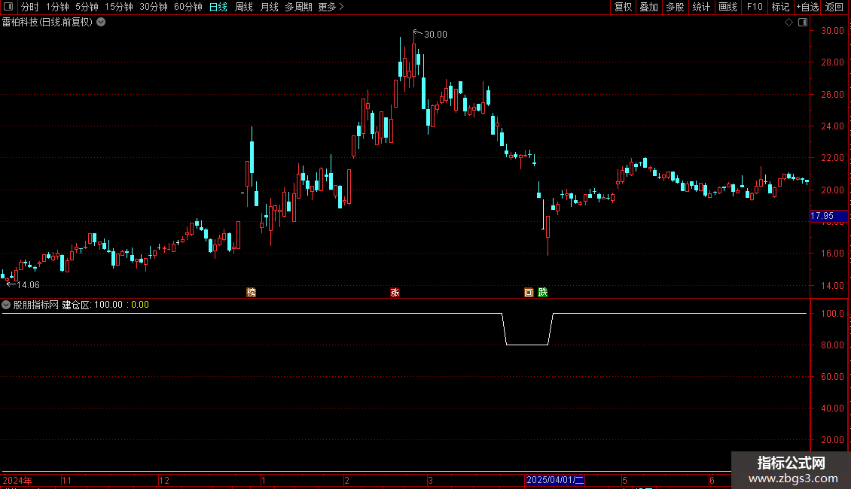Click month 11 on time axis
This screenshot has width=851, height=489.
(x=67, y=480)
